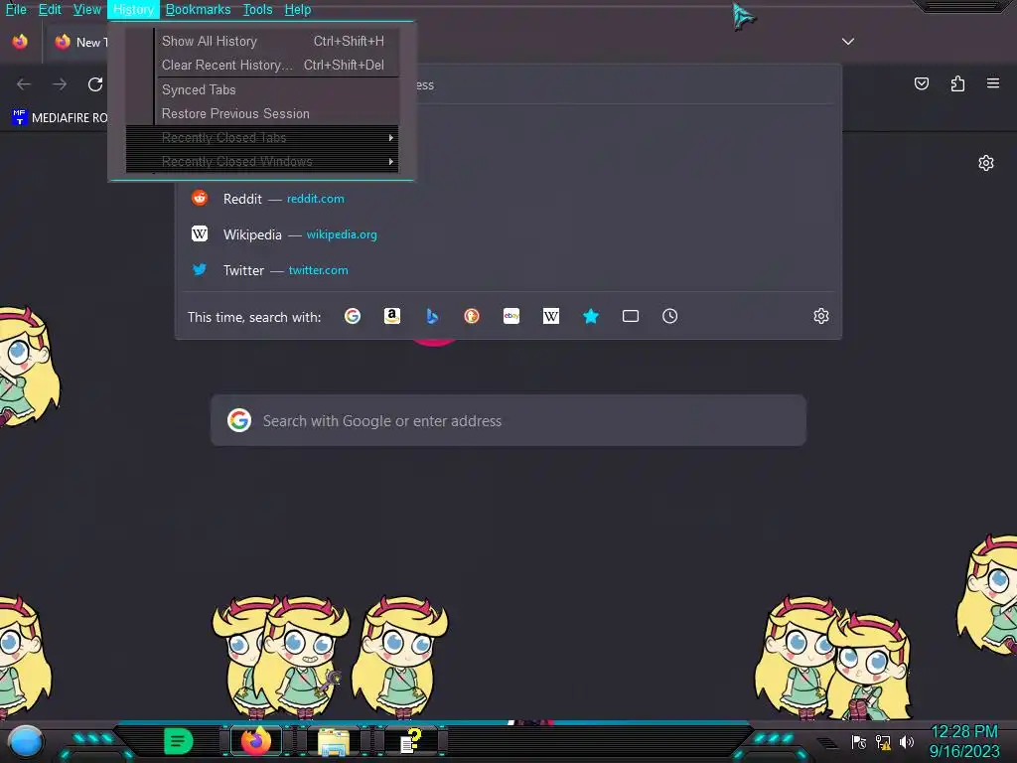Search in open Tabs icon
Viewport: 1017px width, 763px height.
(x=631, y=316)
